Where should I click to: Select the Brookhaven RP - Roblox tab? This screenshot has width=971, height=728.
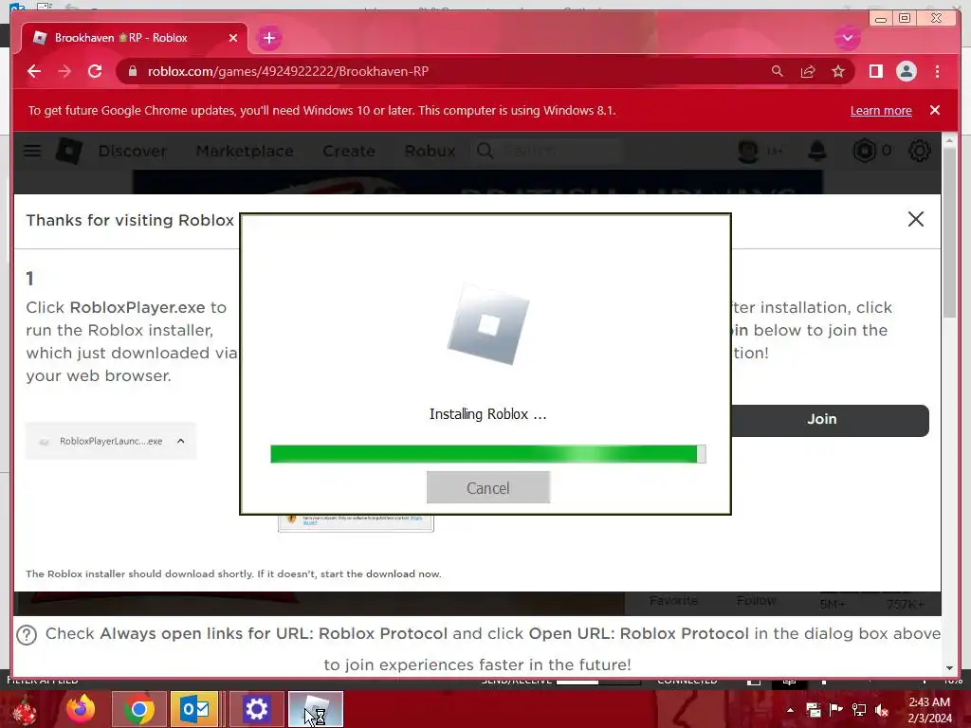(135, 38)
